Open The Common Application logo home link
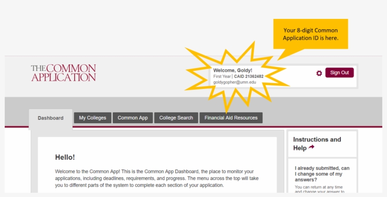Viewport: 387px width, 197px height. pos(63,73)
